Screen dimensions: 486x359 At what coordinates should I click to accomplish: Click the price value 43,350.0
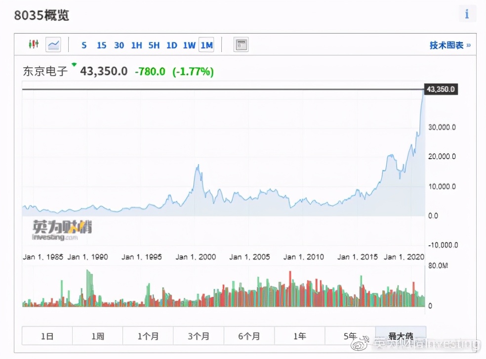[104, 71]
